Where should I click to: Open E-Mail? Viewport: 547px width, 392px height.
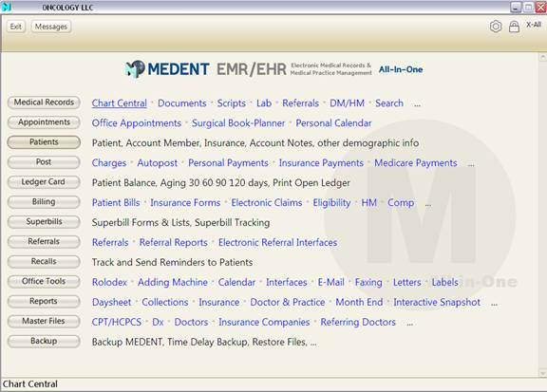coord(330,282)
